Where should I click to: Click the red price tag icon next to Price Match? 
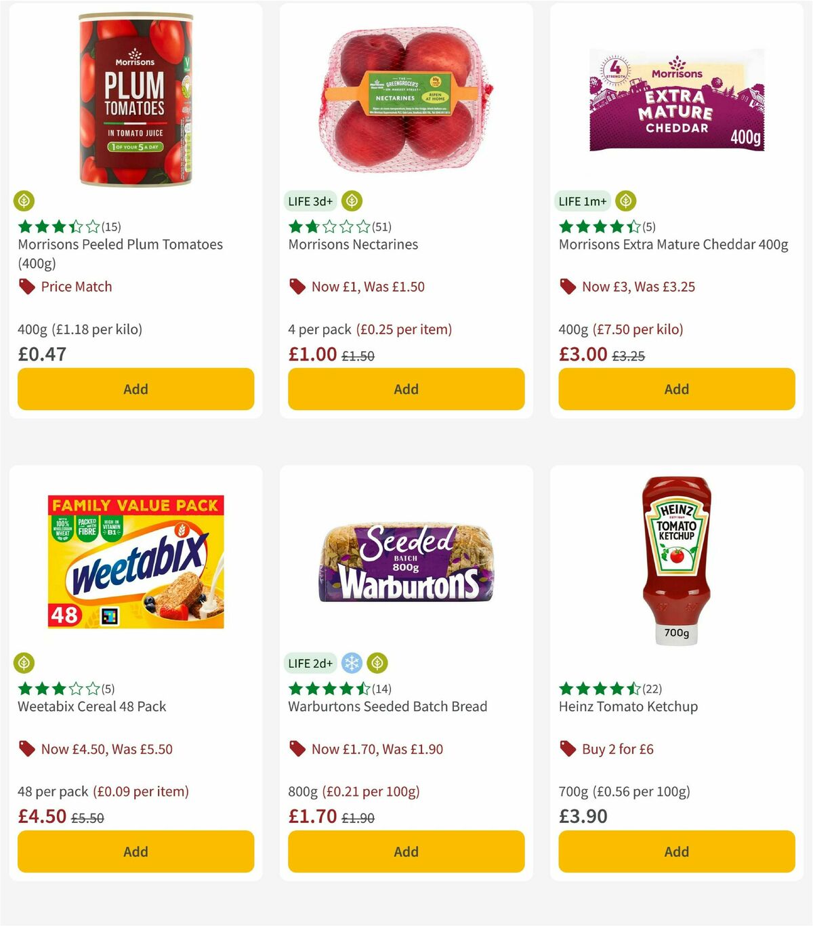point(26,286)
